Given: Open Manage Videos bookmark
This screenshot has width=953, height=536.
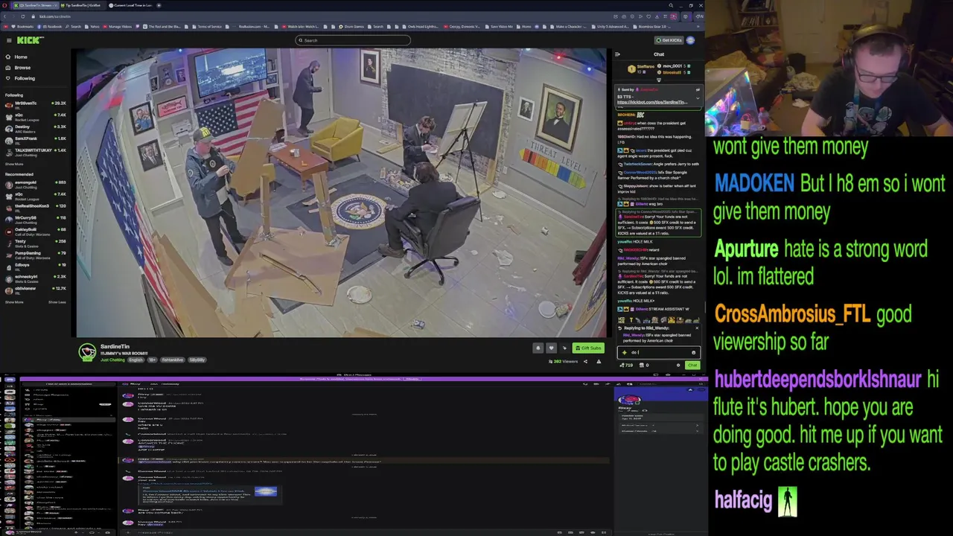Looking at the screenshot, I should click(118, 27).
